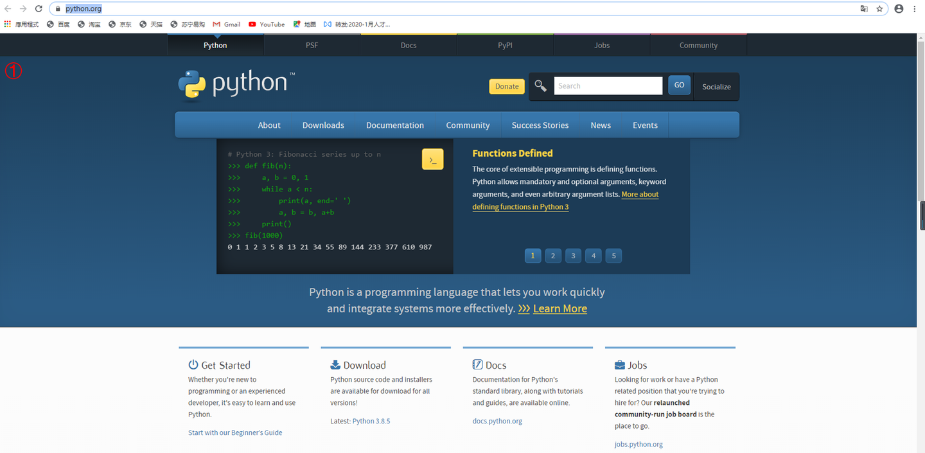Open the Documentation menu
925x453 pixels.
(395, 125)
